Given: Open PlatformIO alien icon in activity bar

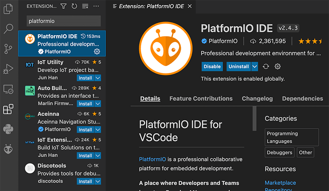Looking at the screenshot, I should click(8, 149).
